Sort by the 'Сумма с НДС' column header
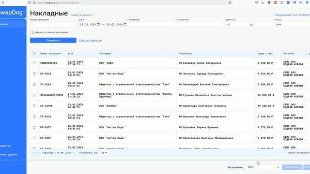 (265, 54)
